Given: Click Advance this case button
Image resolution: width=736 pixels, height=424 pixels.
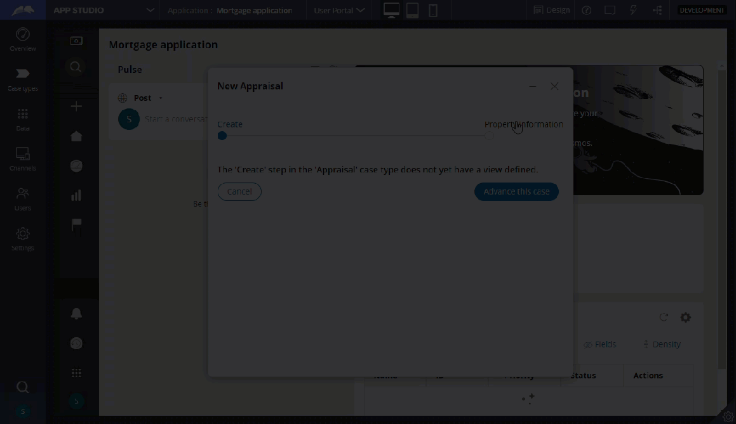Looking at the screenshot, I should click(516, 191).
